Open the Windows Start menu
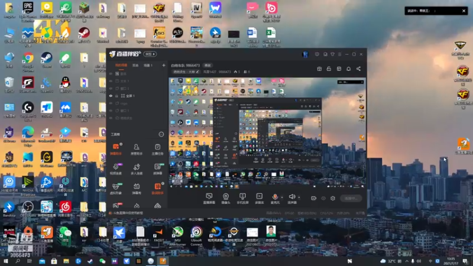The height and width of the screenshot is (266, 473). tap(5, 261)
